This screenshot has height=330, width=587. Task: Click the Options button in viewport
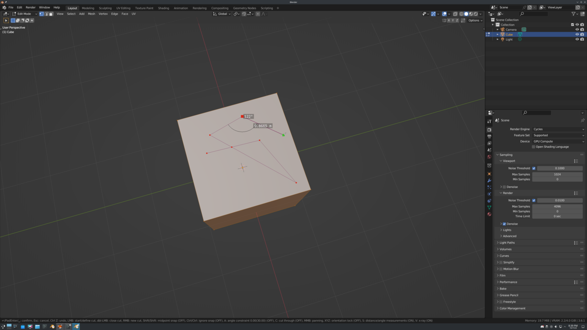tap(475, 20)
